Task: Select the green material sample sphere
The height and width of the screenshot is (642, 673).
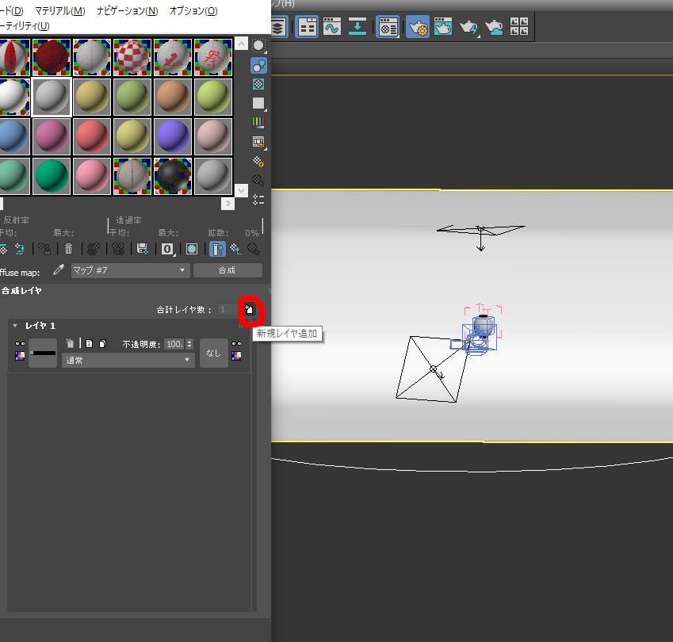Action: 52,176
